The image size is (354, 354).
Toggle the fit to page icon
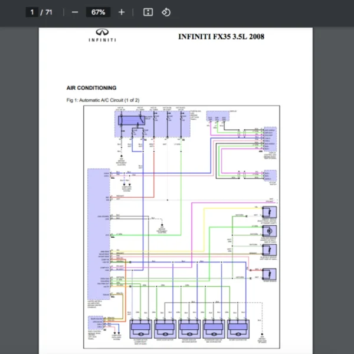point(148,12)
